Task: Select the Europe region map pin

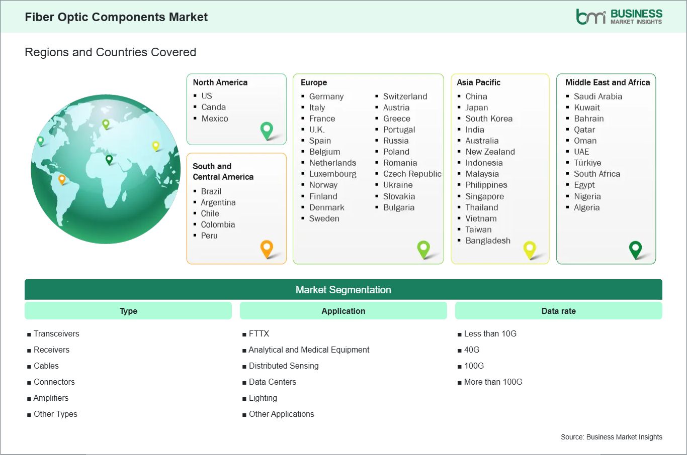Action: coord(423,248)
